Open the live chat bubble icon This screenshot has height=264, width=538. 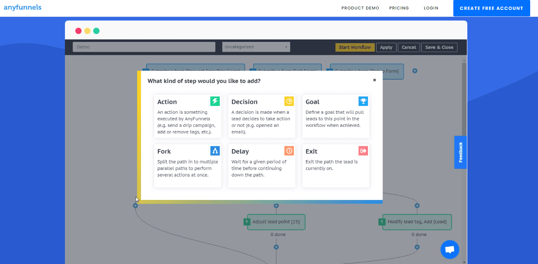pyautogui.click(x=450, y=249)
